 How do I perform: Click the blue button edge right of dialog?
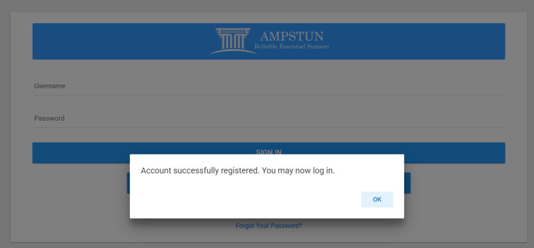[407, 183]
